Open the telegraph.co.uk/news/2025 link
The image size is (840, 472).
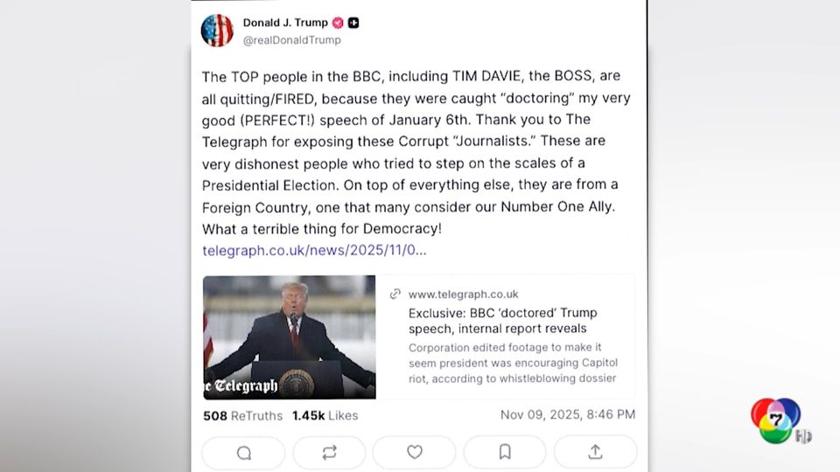[314, 250]
